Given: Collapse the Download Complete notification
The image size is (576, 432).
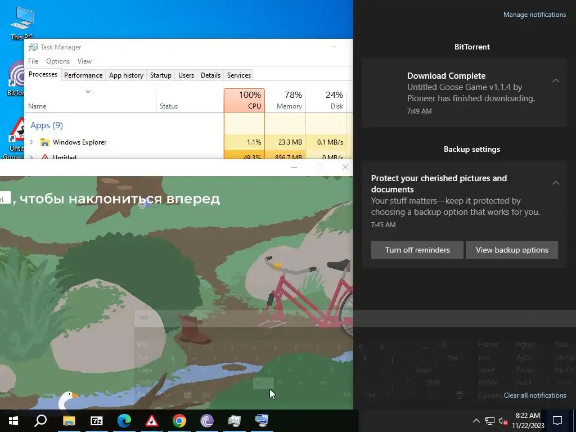Looking at the screenshot, I should (x=556, y=80).
